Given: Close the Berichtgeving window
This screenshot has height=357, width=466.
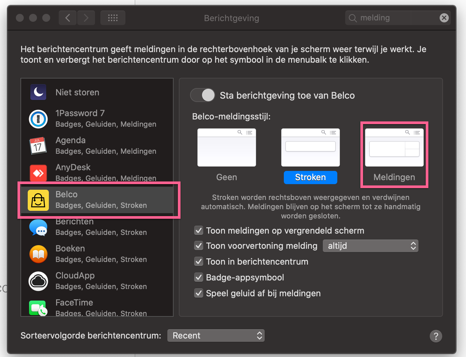Looking at the screenshot, I should click(20, 18).
